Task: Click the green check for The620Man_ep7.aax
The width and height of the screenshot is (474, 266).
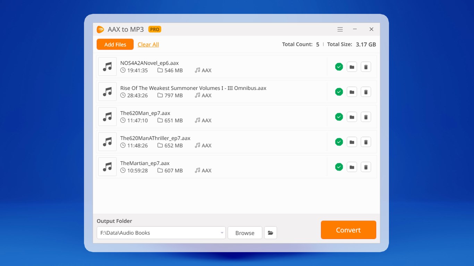Action: (x=339, y=117)
